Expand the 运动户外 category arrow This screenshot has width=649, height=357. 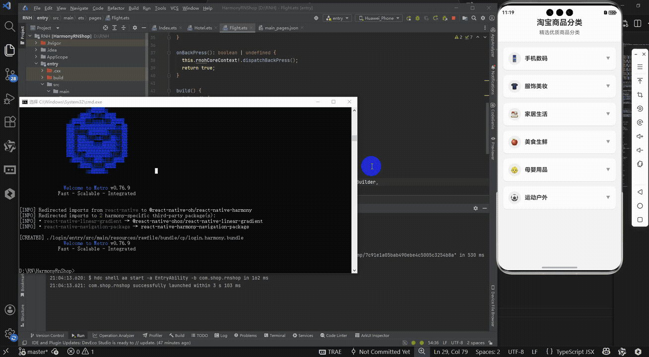coord(608,197)
